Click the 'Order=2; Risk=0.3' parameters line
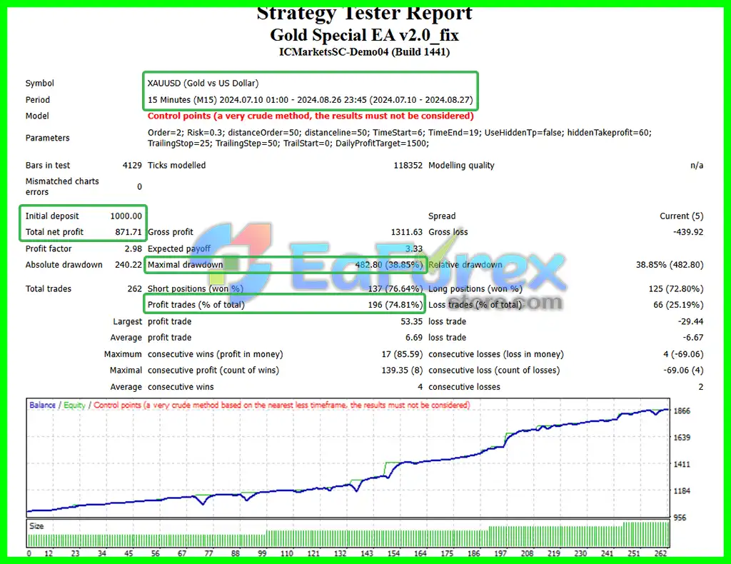This screenshot has width=731, height=564. click(x=400, y=132)
